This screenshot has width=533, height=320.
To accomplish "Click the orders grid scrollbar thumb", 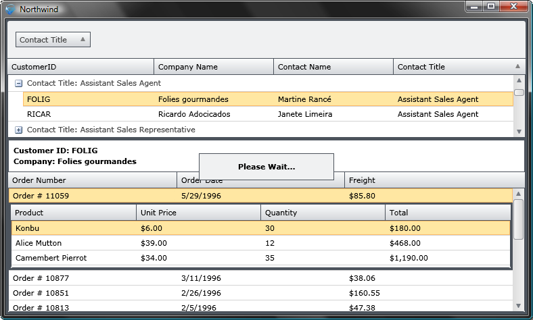I will tap(518, 219).
